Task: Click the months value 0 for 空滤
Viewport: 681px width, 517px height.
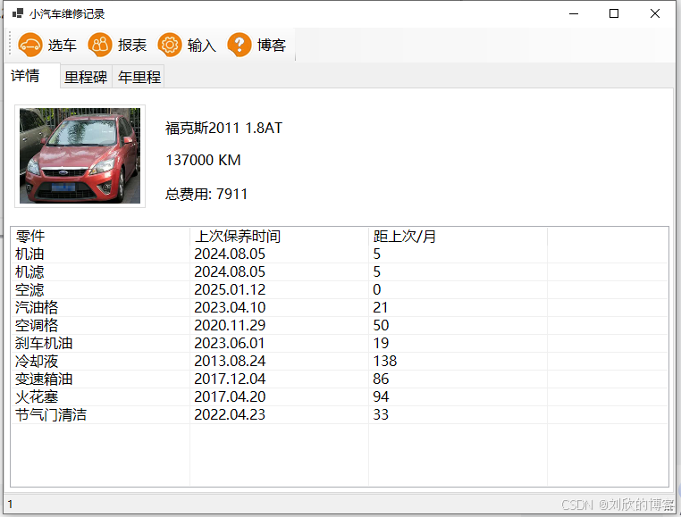Action: coord(377,289)
